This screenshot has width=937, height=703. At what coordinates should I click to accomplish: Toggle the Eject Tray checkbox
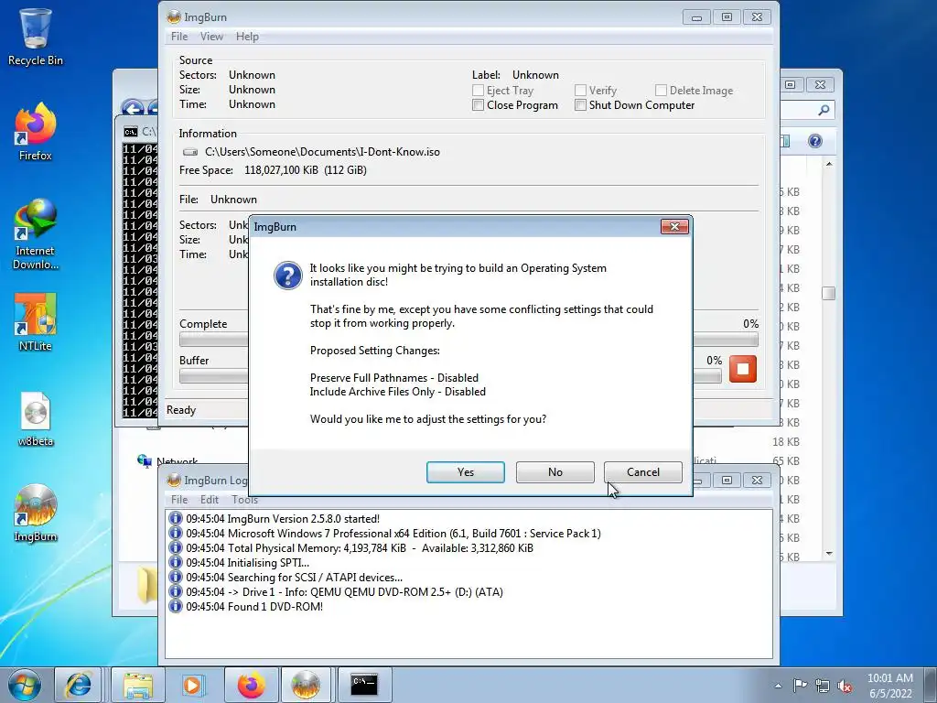pos(478,91)
